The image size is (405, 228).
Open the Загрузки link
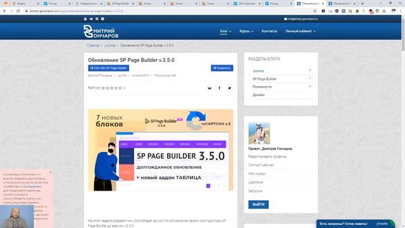(256, 191)
